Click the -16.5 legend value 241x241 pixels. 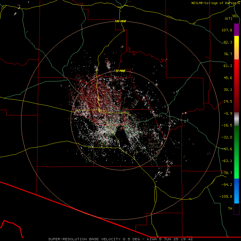click(227, 125)
